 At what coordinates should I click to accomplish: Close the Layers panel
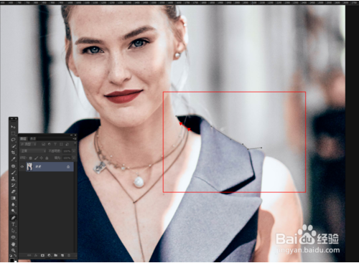[75, 135]
